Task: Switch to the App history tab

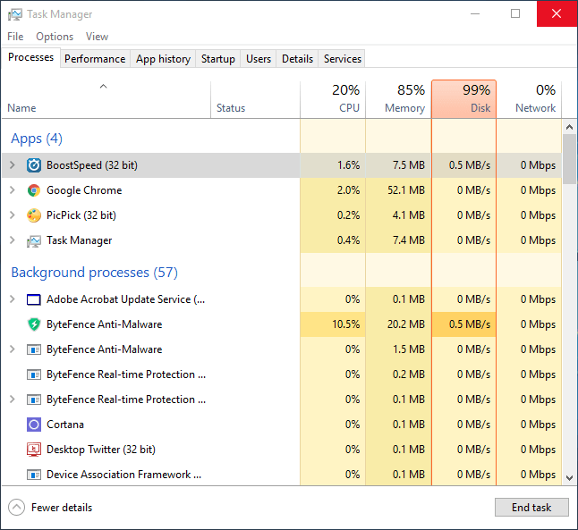Action: pyautogui.click(x=163, y=59)
